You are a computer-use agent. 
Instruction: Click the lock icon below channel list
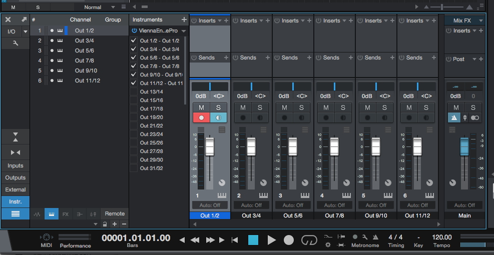click(x=105, y=224)
